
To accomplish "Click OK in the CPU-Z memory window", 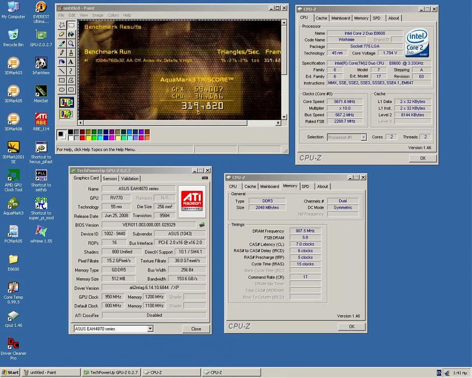I will coord(352,326).
